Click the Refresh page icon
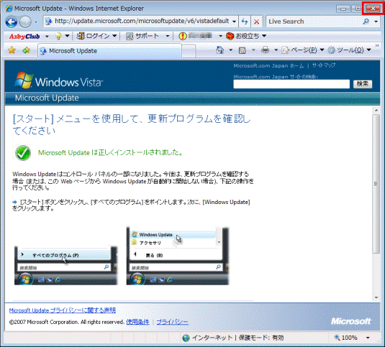This screenshot has width=385, height=347. 245,22
